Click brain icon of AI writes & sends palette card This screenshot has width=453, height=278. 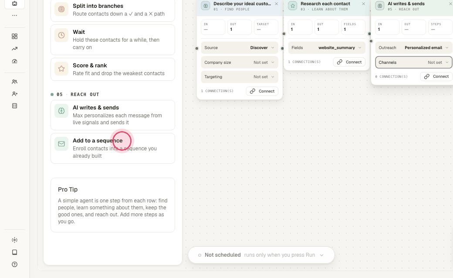click(x=61, y=111)
